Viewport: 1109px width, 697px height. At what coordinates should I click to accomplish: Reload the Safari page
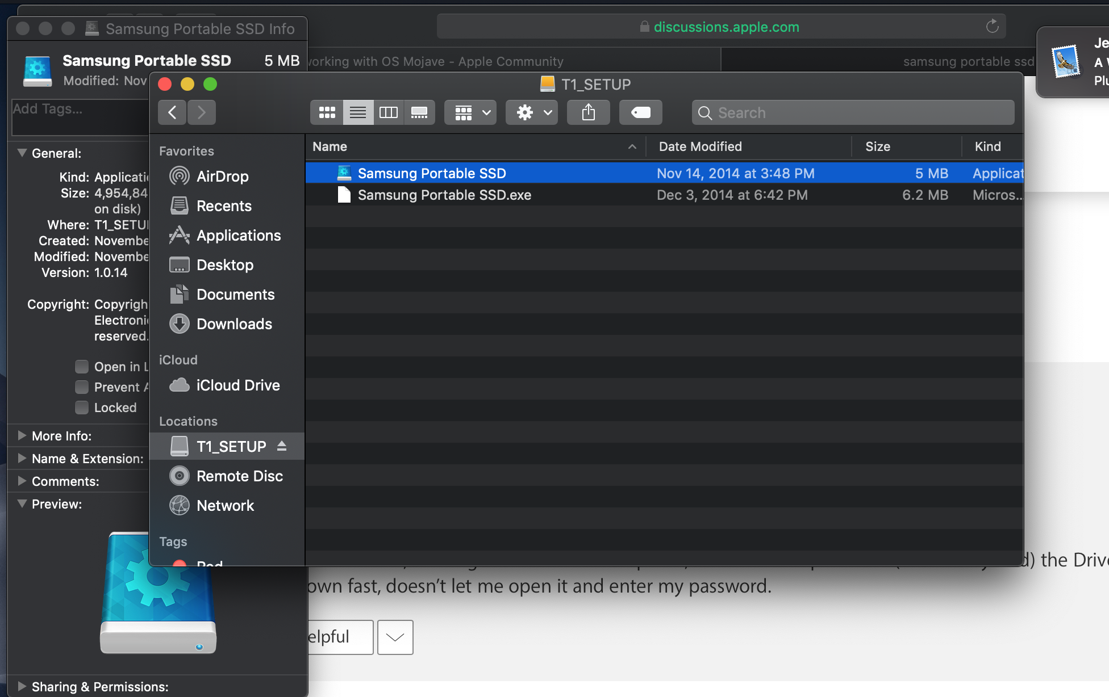tap(992, 27)
